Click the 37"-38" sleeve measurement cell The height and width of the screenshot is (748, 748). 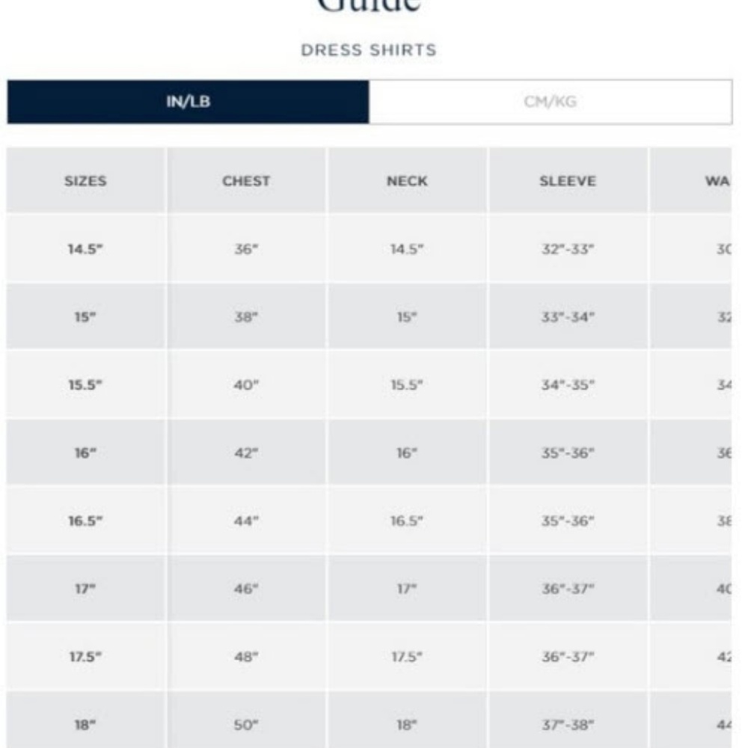pos(568,724)
